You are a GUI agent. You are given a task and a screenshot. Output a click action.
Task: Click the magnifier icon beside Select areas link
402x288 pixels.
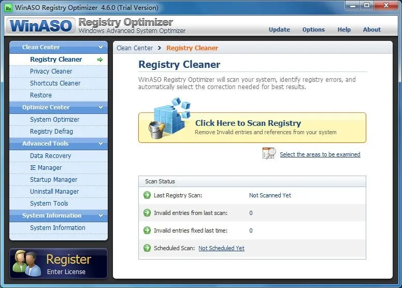pos(269,153)
